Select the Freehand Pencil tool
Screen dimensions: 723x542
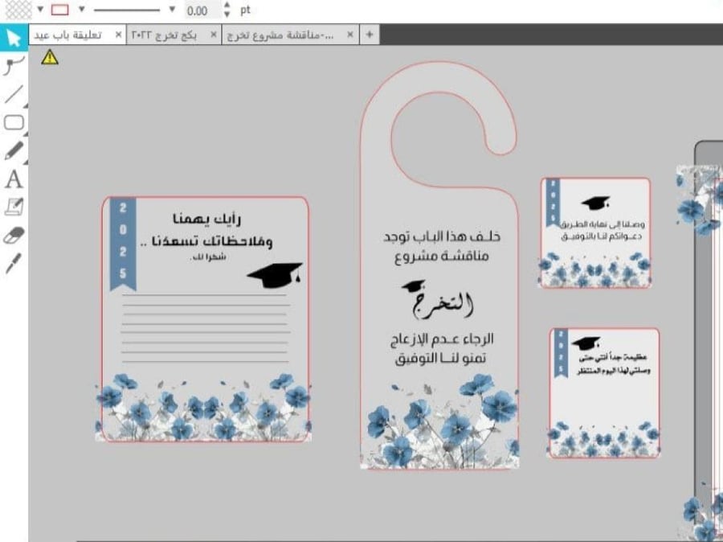click(x=14, y=151)
